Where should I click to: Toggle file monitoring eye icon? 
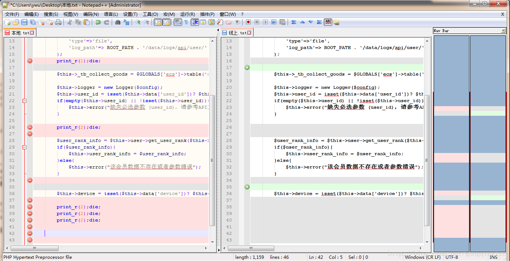tap(237, 22)
